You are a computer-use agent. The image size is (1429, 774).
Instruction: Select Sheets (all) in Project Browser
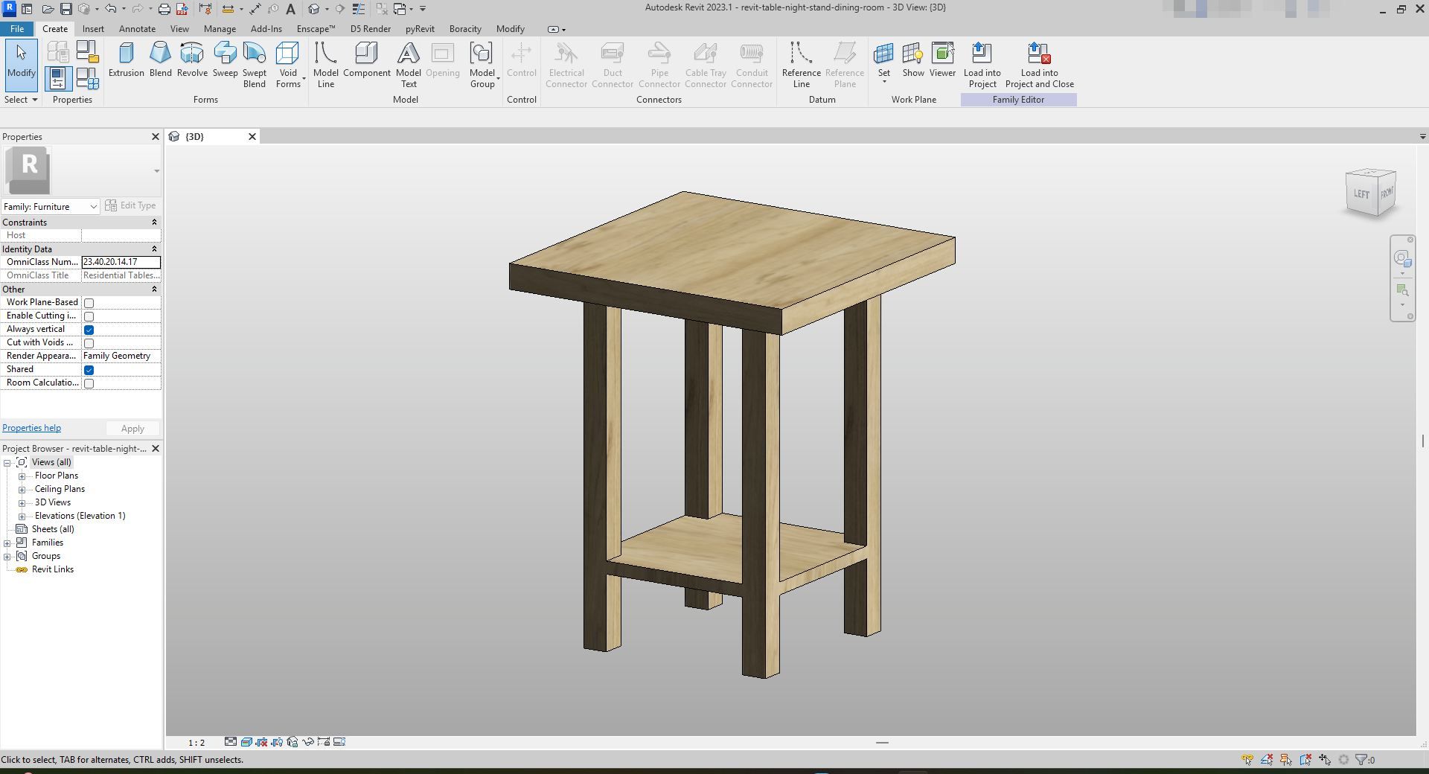point(52,530)
